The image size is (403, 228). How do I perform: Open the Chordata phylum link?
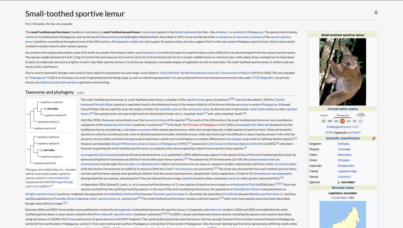pyautogui.click(x=344, y=149)
